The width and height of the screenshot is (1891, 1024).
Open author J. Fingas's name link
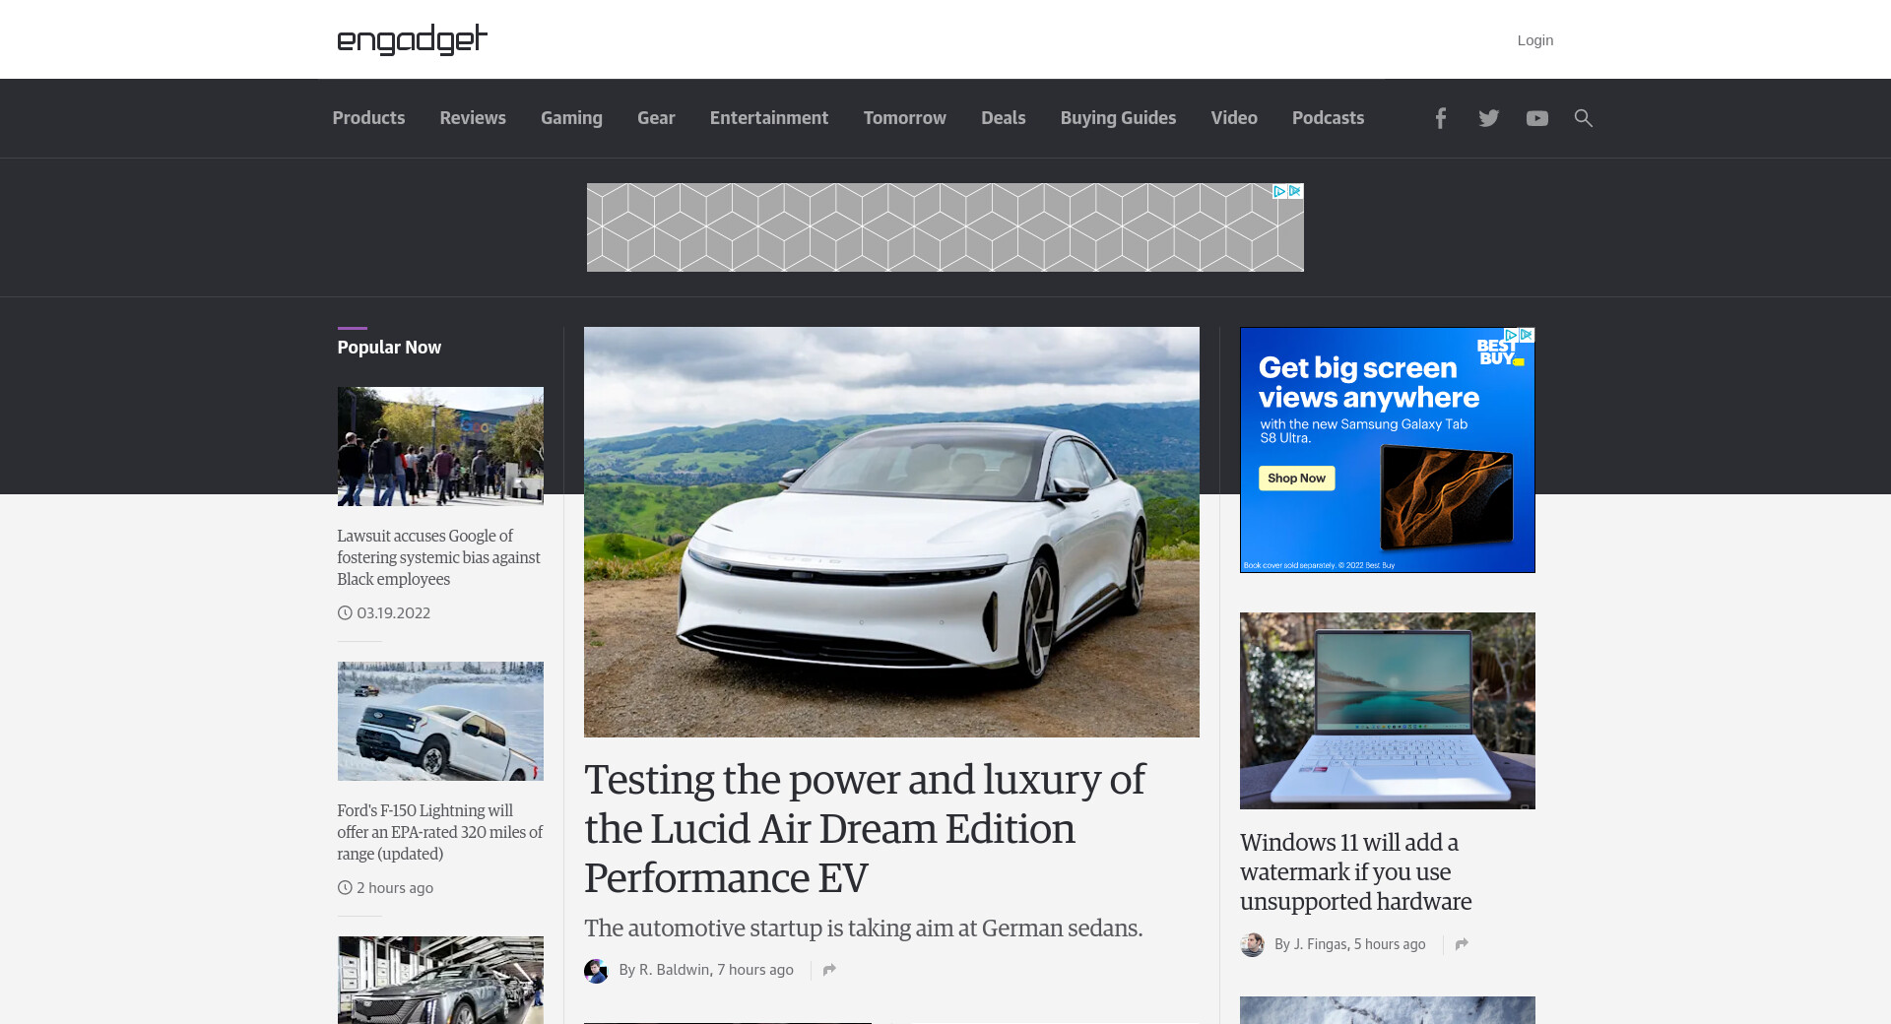[1320, 944]
